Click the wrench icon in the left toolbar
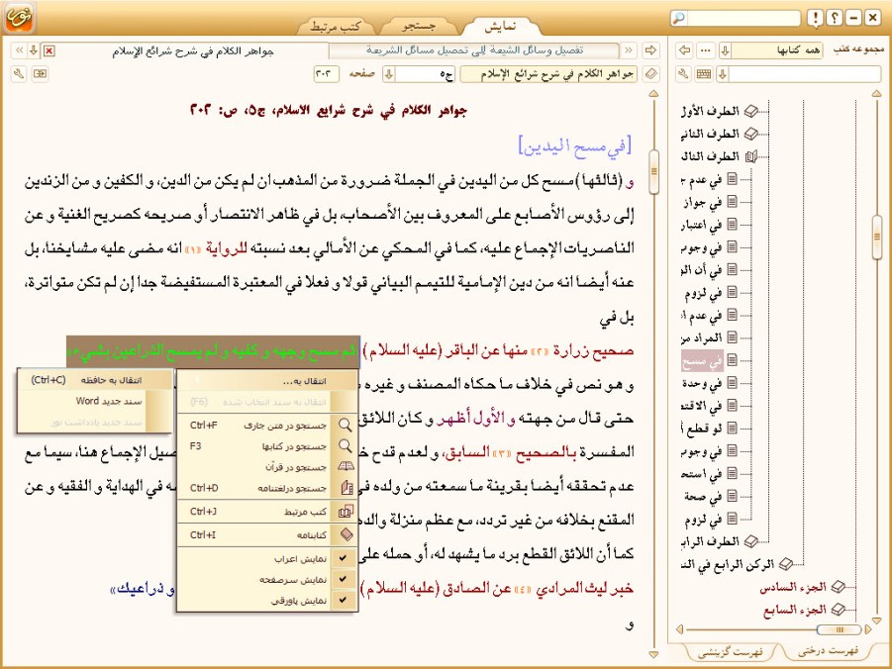The width and height of the screenshot is (892, 669). click(18, 74)
